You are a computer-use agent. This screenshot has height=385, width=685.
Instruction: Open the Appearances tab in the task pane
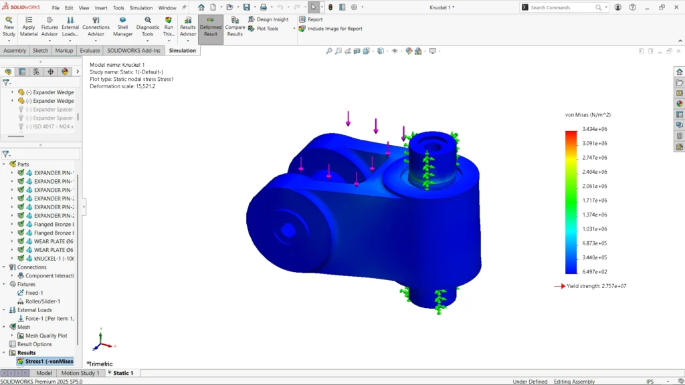(x=679, y=104)
